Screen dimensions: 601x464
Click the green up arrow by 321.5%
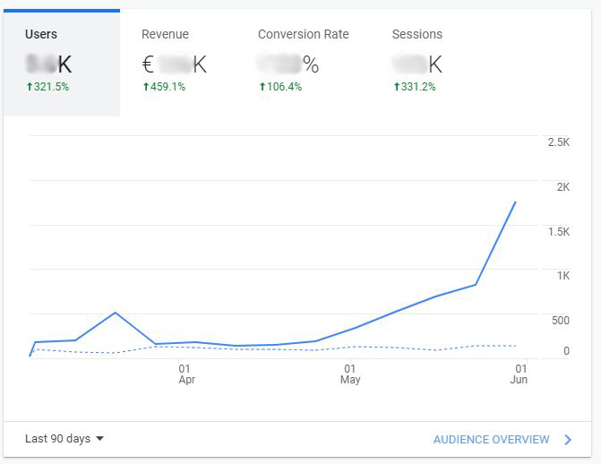[x=30, y=87]
